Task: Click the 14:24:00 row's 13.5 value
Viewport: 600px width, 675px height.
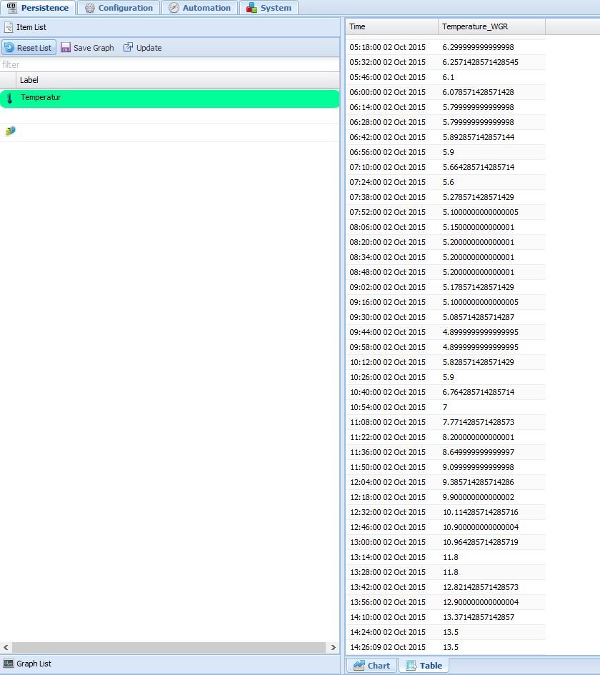Action: [451, 632]
